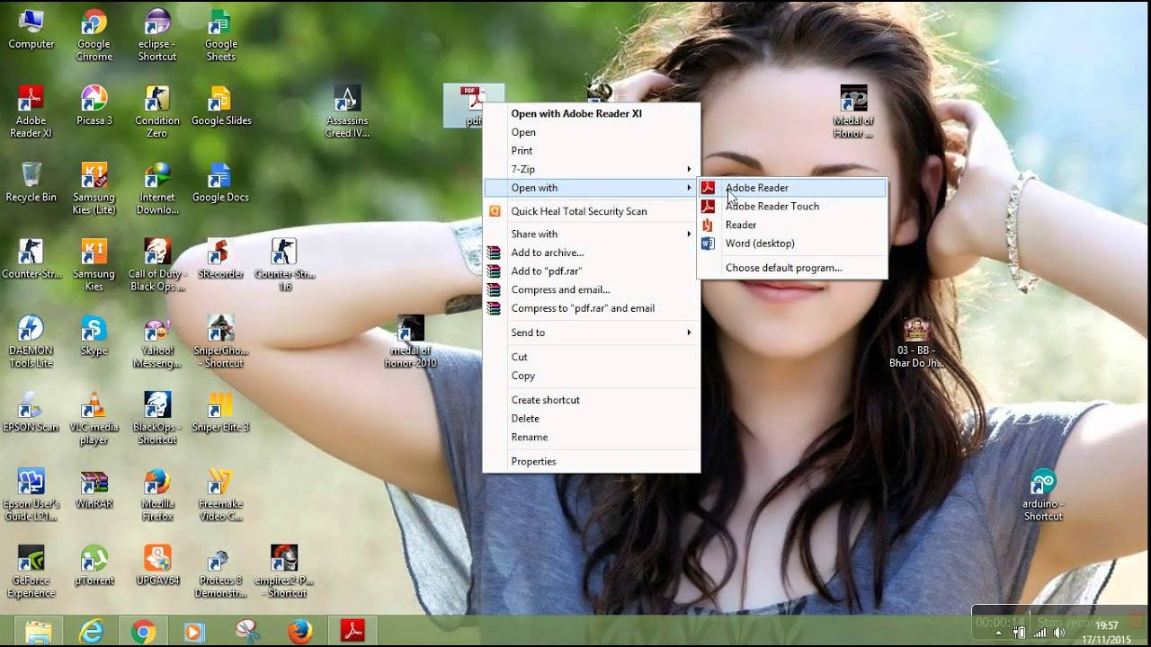Select WinRAR desktop icon

(94, 489)
